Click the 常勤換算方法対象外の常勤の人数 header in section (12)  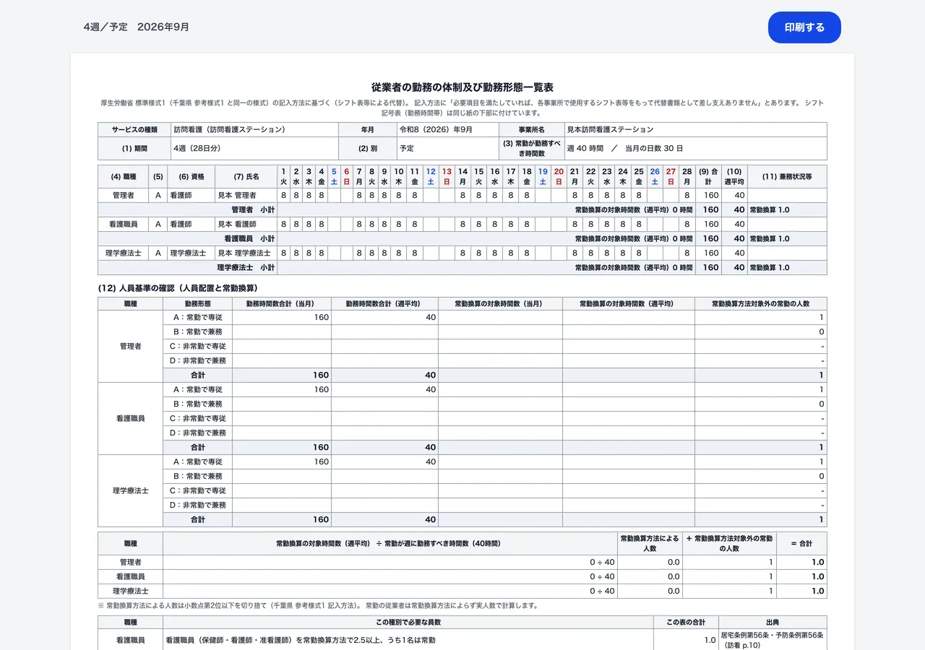coord(761,304)
